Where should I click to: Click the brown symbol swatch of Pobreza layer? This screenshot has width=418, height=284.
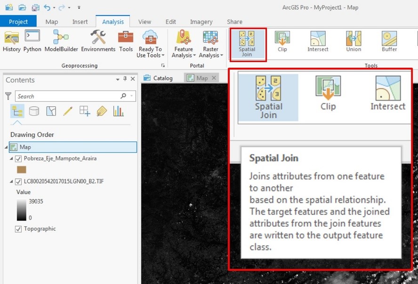point(22,170)
